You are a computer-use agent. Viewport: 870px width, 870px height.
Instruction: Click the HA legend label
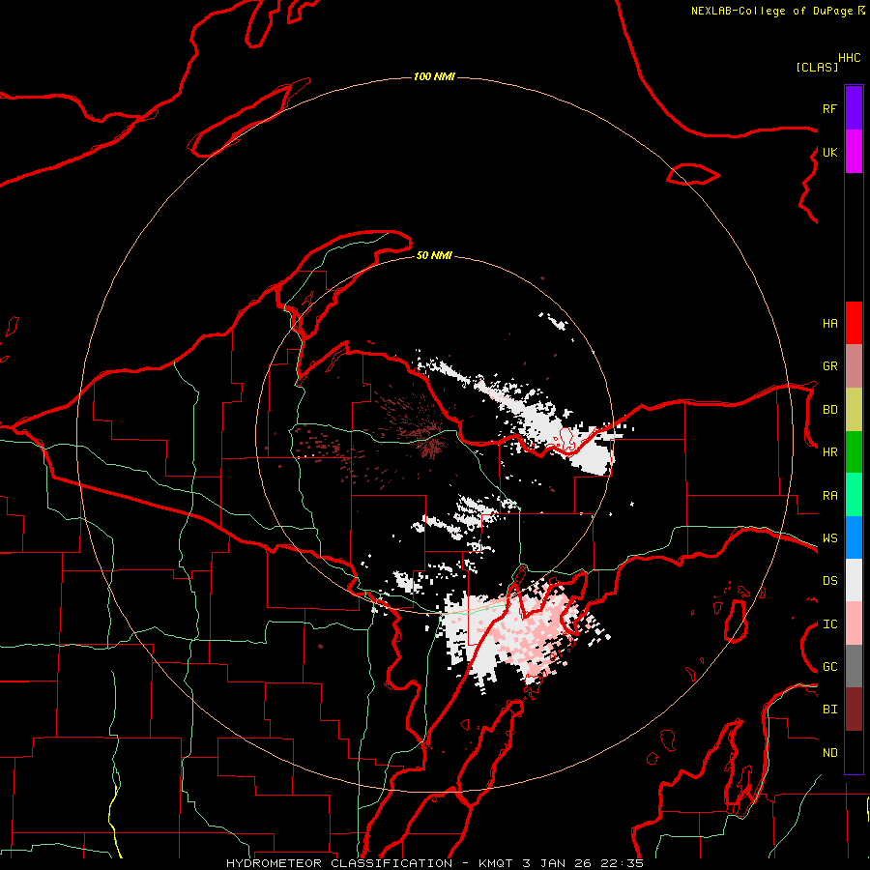coord(829,323)
